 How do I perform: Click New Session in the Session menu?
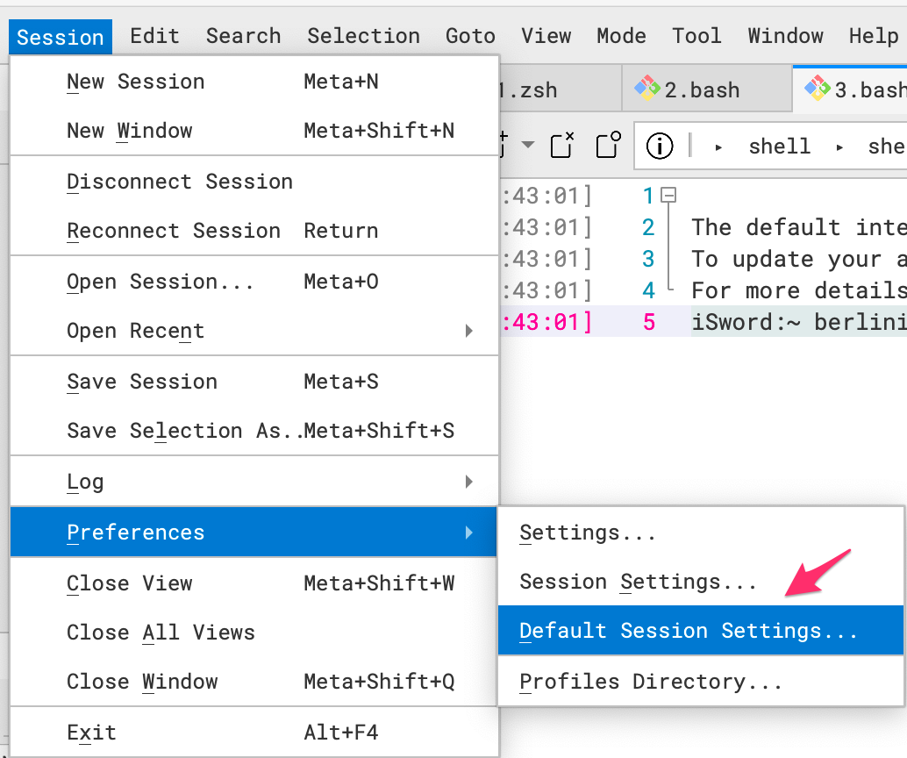135,82
